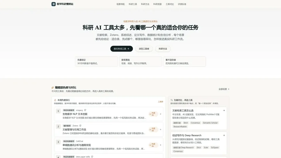Click the 超能文献 tag in 文献检索 card
281x158 pixels.
[x=177, y=123]
